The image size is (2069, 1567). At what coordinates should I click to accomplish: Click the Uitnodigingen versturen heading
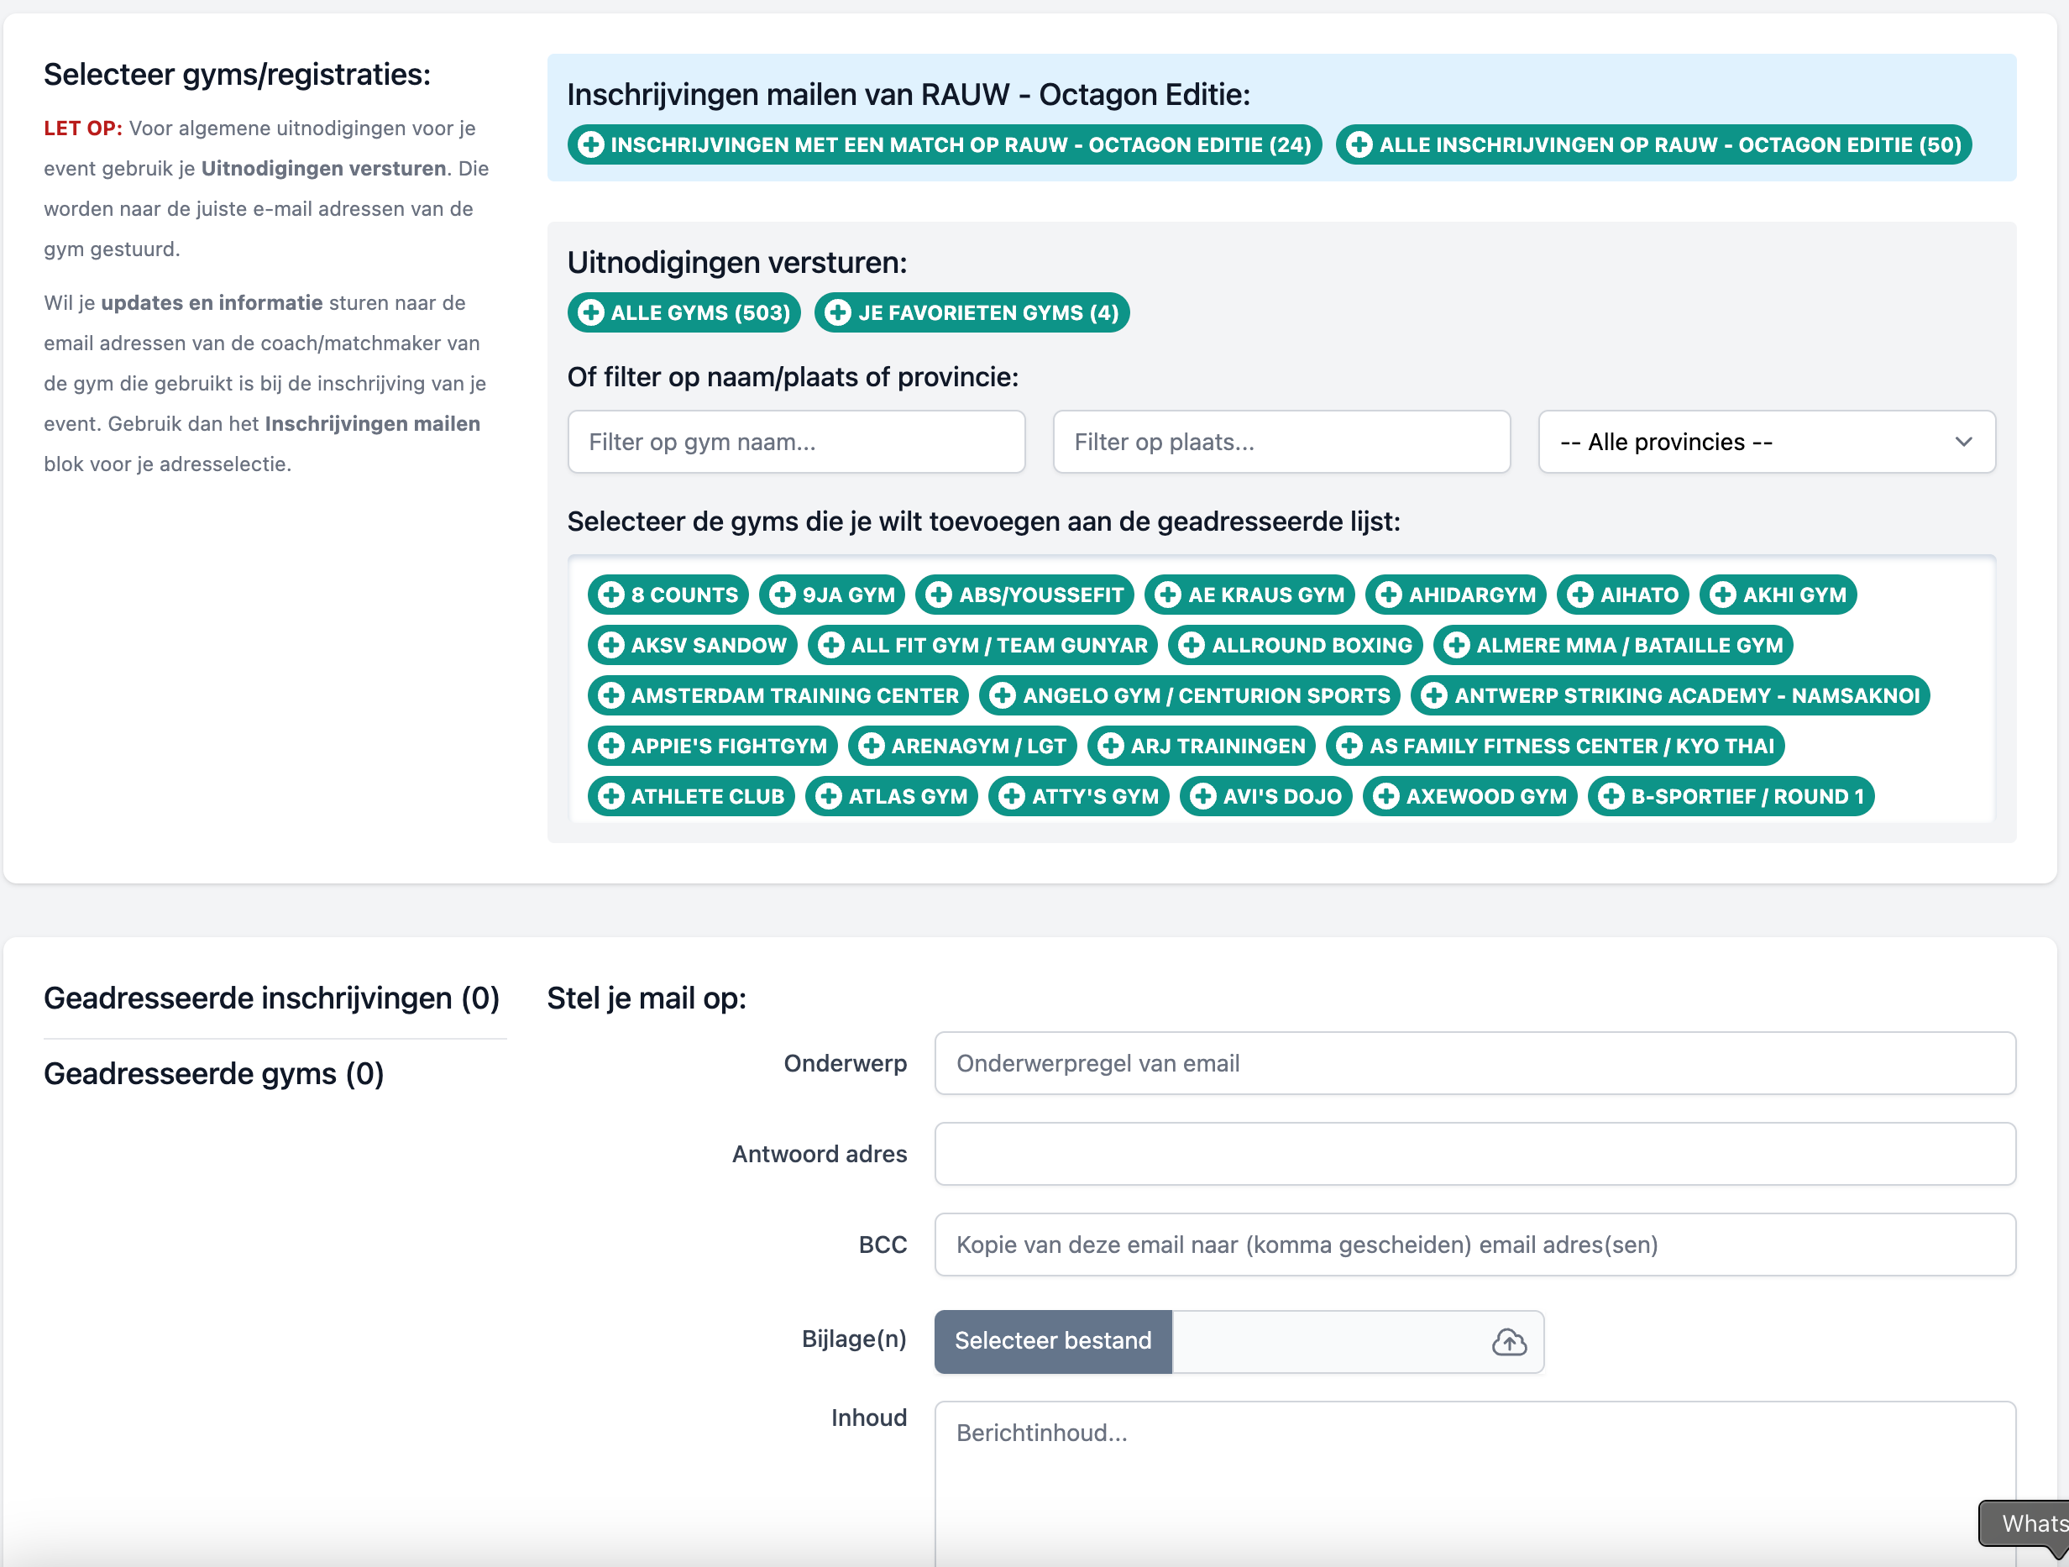click(x=737, y=263)
